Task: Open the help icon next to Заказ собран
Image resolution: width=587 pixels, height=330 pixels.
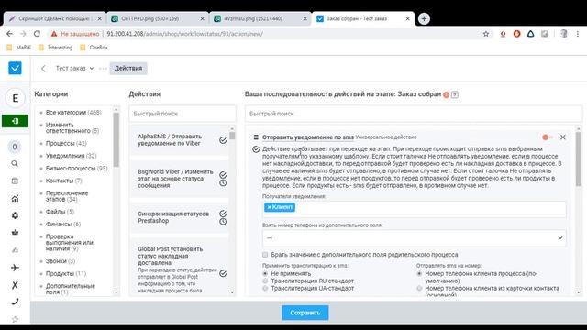Action: pyautogui.click(x=455, y=94)
